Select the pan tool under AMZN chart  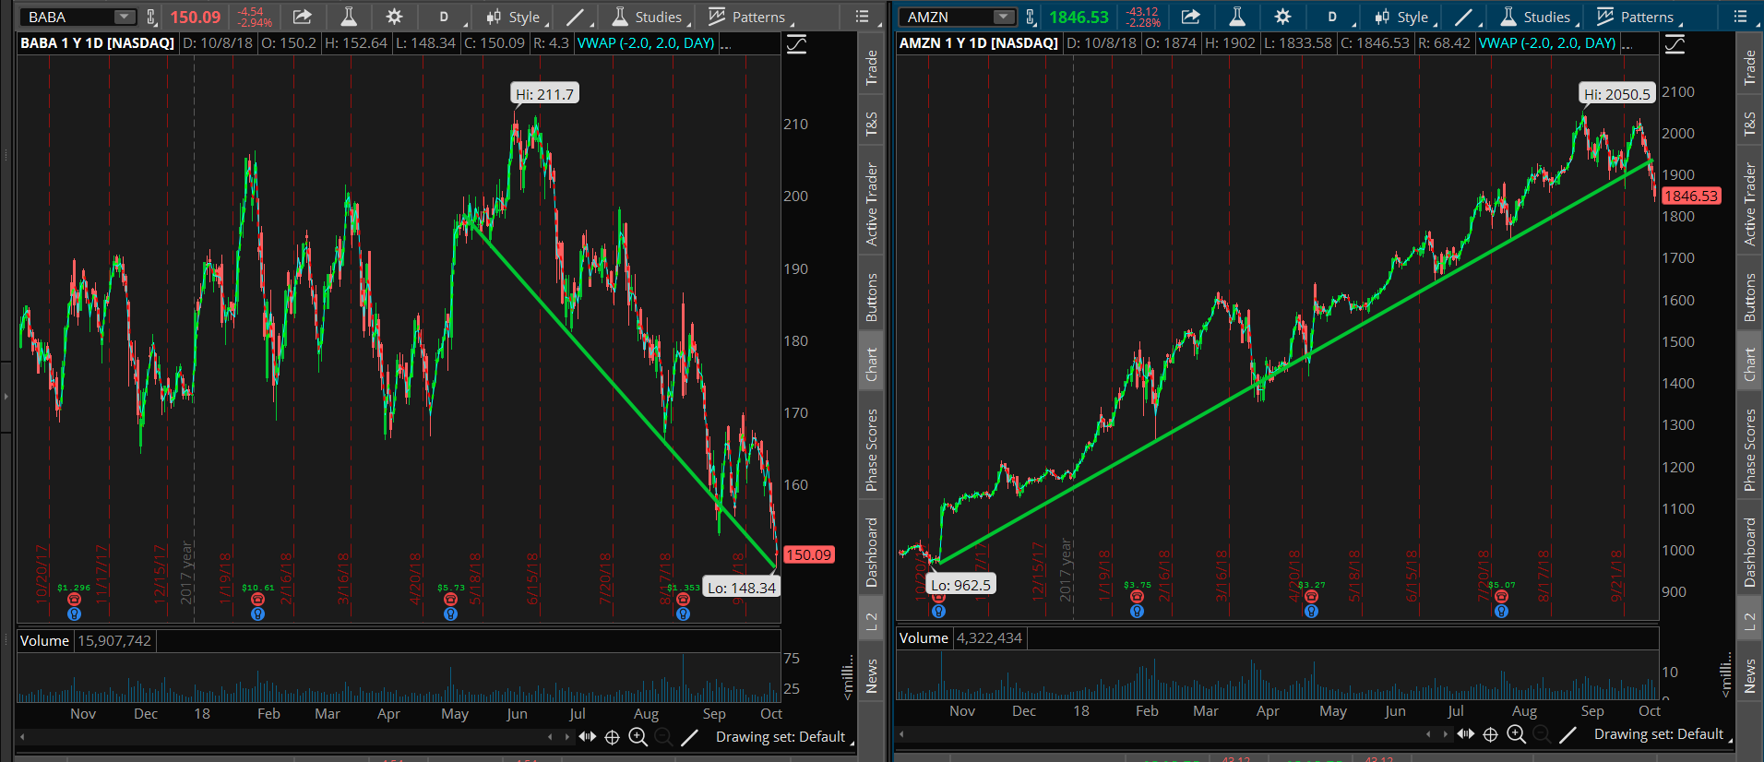(x=1465, y=733)
